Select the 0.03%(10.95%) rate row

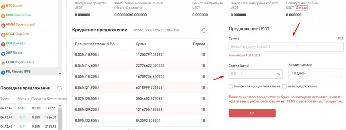click(140, 55)
